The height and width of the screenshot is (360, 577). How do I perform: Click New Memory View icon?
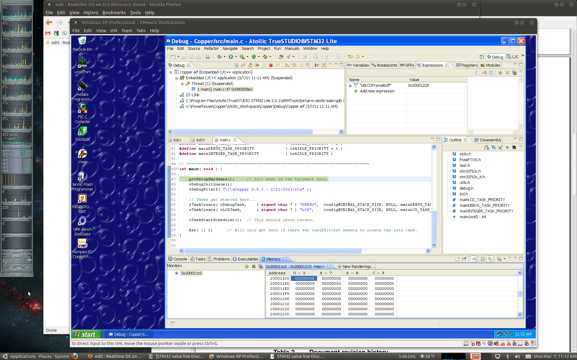click(457, 259)
